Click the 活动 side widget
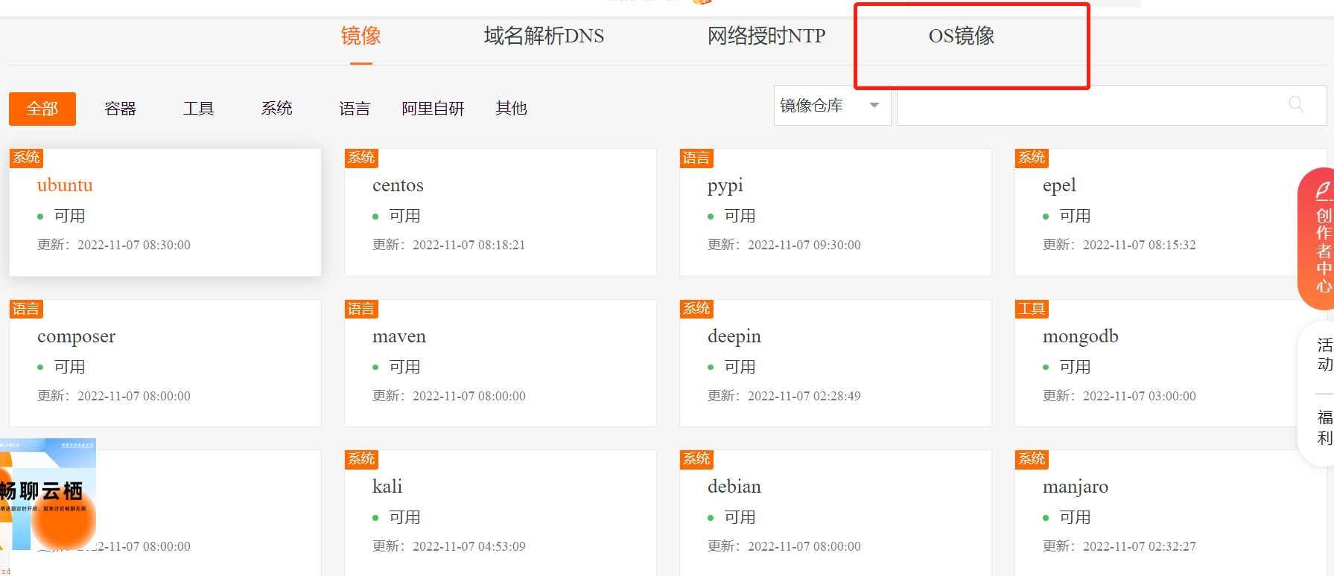The image size is (1334, 576). tap(1324, 355)
